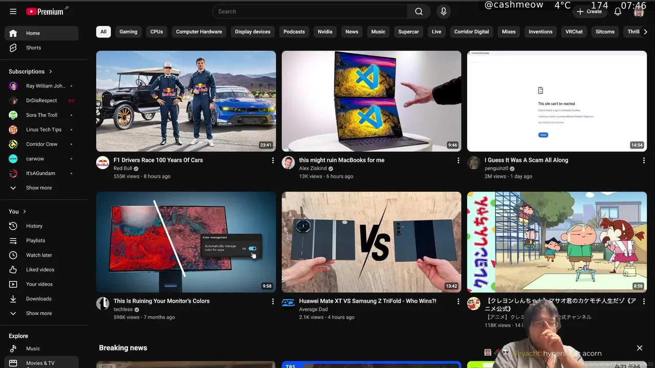
Task: Play the MacBooks video thumbnail
Action: 372,101
